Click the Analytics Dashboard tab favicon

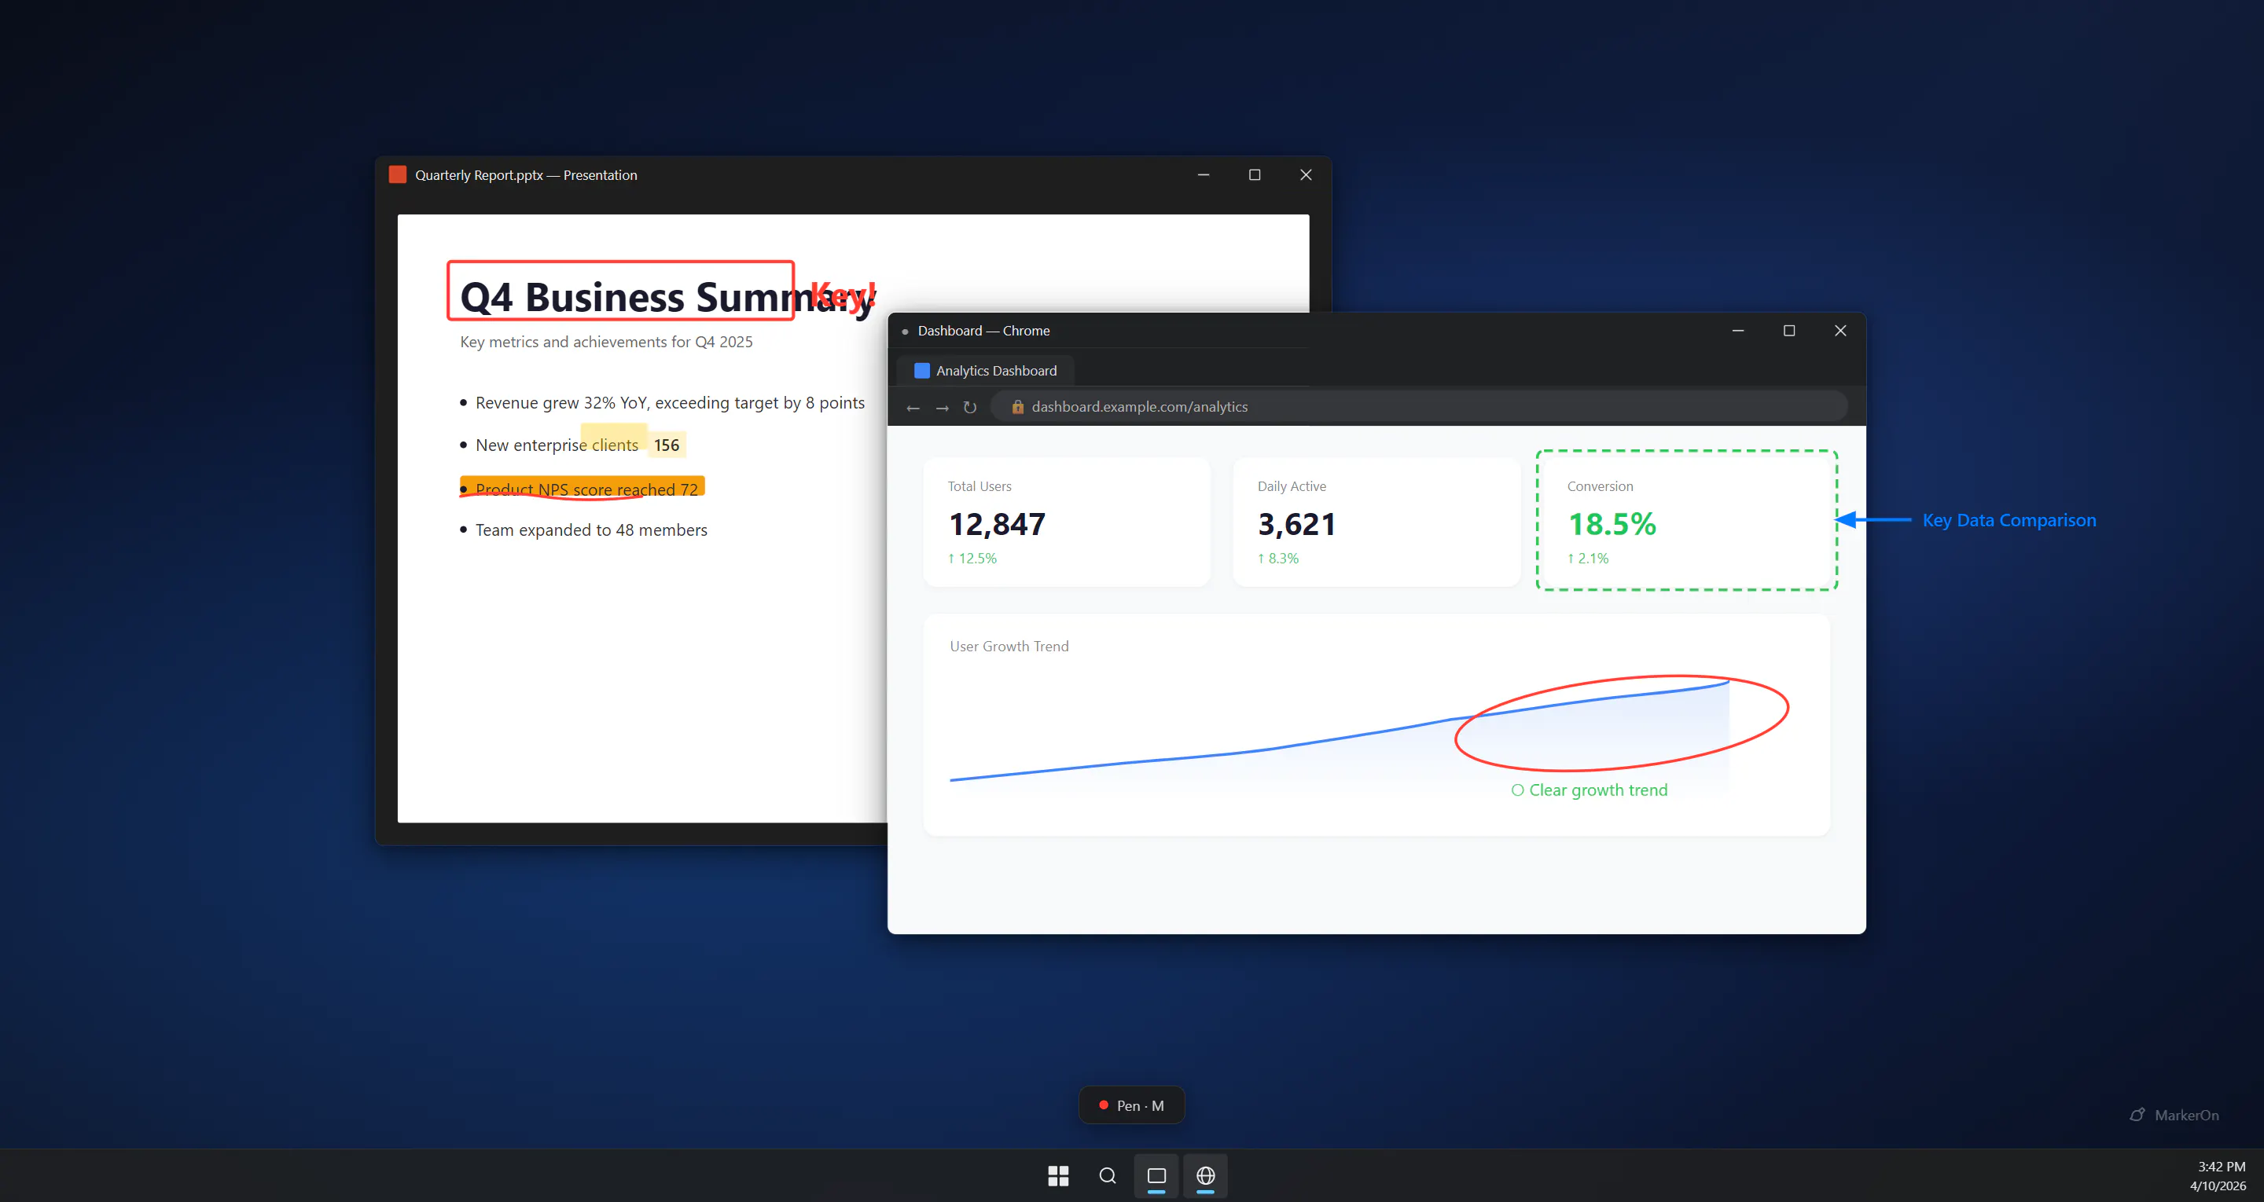(921, 371)
